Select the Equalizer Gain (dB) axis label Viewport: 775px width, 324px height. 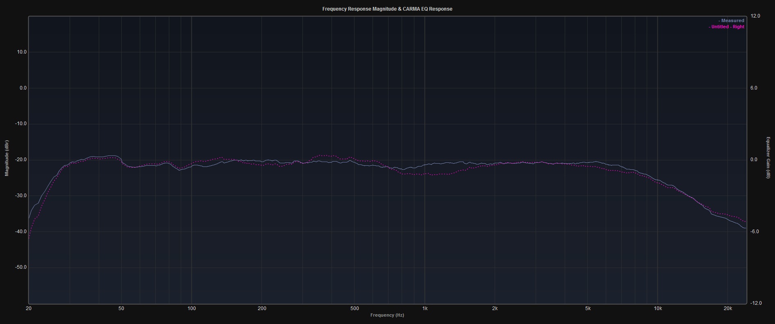[x=768, y=157]
